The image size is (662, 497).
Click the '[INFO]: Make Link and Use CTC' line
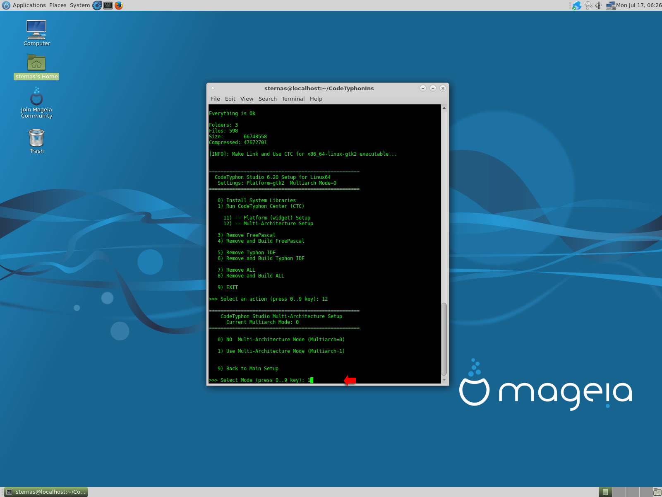tap(303, 154)
